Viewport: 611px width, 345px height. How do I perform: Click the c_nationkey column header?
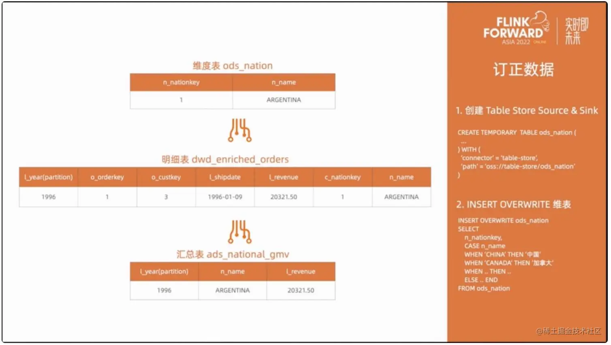342,177
